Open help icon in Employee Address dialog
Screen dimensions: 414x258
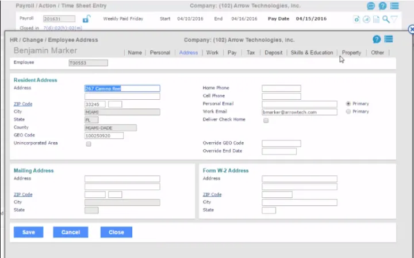coord(377,40)
